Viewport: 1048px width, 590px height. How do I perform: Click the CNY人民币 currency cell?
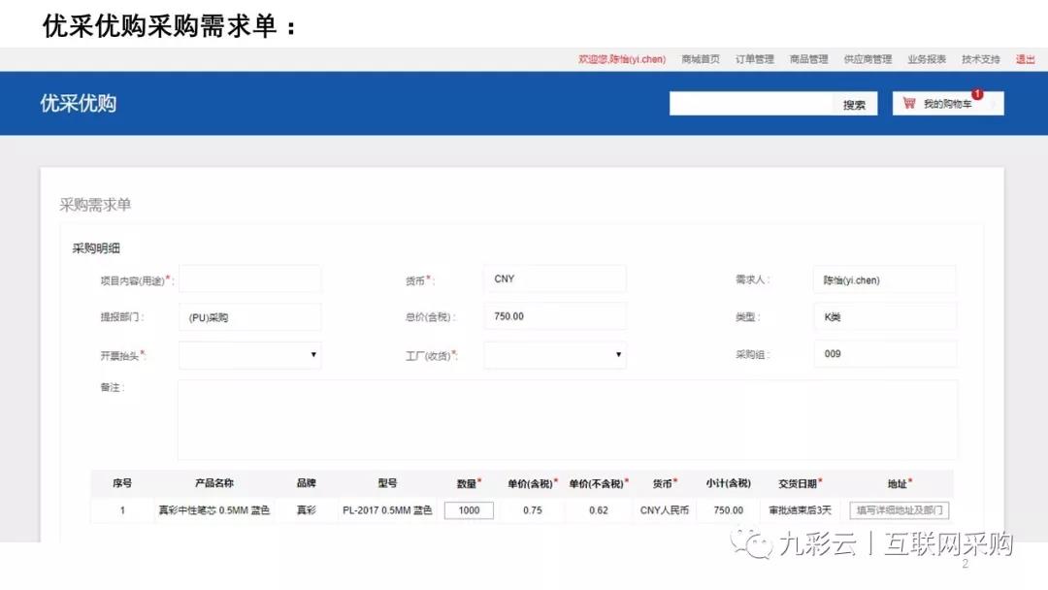point(665,510)
